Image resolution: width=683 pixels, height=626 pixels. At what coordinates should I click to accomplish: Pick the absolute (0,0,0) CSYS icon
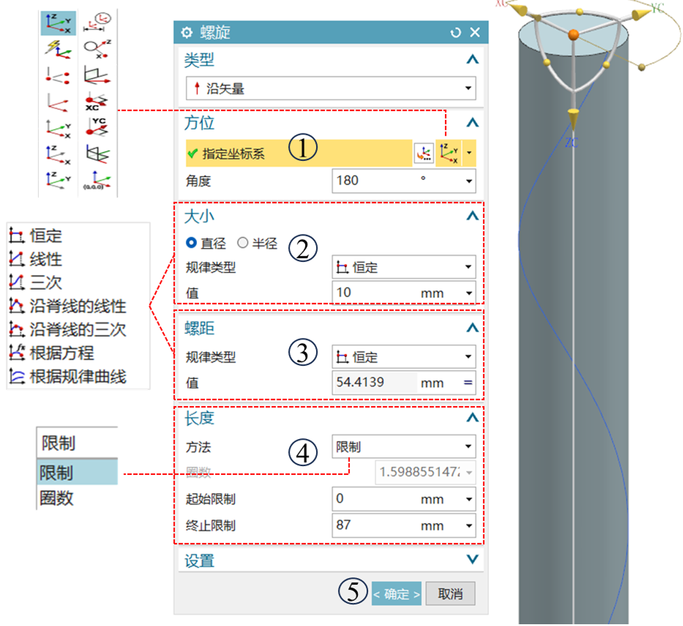click(x=97, y=179)
